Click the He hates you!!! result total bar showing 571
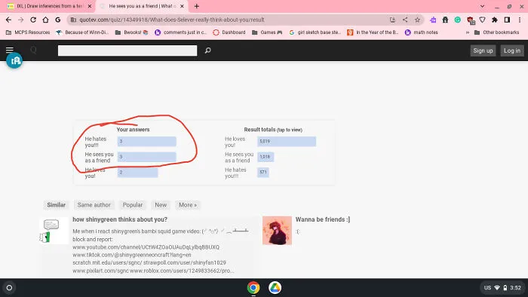Screen dimensions: 528x297 263,172
